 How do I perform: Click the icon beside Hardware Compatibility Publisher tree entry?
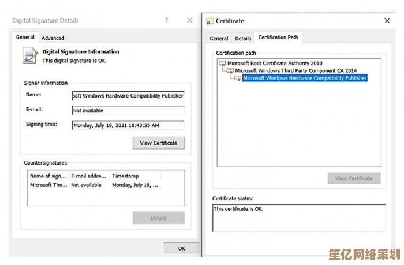pos(237,78)
